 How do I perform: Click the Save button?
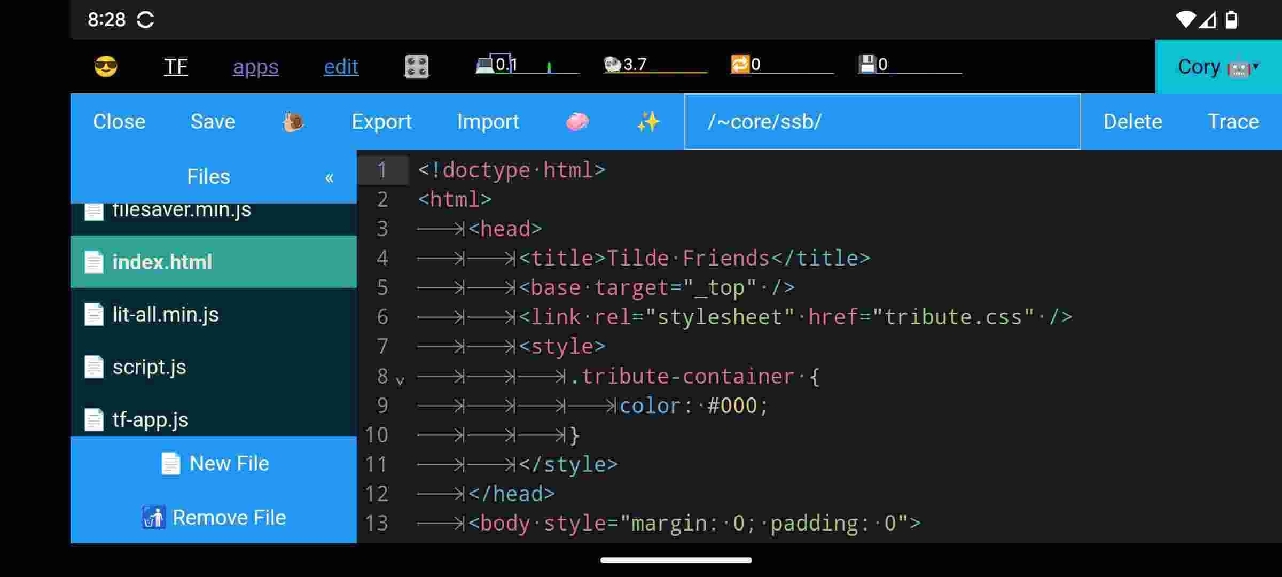213,121
